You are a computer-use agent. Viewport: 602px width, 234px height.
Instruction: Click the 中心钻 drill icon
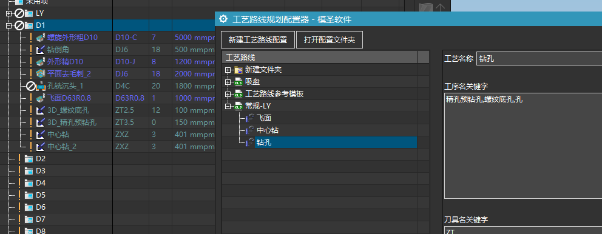coord(40,135)
